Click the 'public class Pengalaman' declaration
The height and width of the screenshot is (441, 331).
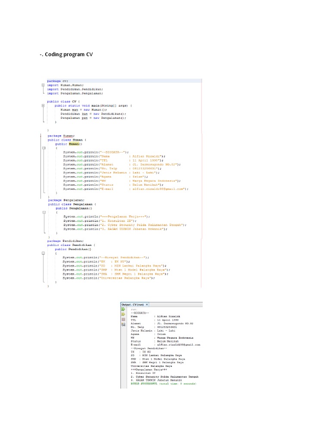coord(72,204)
